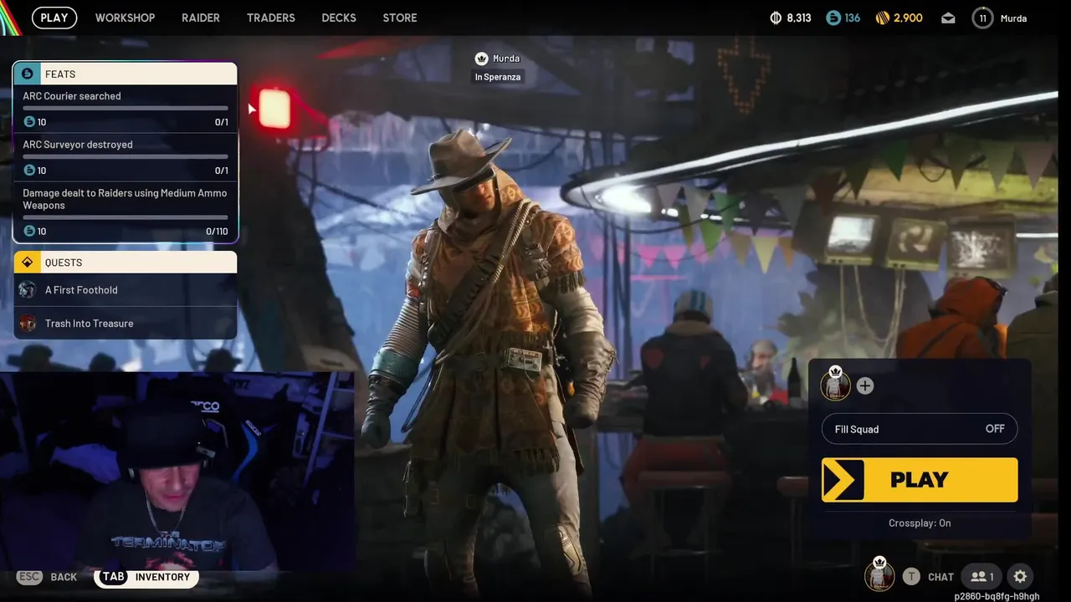Click the A First Foothold quest portrait icon
Screen dimensions: 1071x602
pyautogui.click(x=28, y=290)
